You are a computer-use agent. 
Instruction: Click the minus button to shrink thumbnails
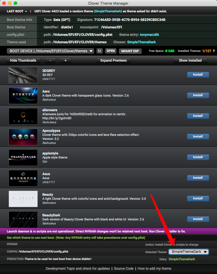click(x=50, y=60)
